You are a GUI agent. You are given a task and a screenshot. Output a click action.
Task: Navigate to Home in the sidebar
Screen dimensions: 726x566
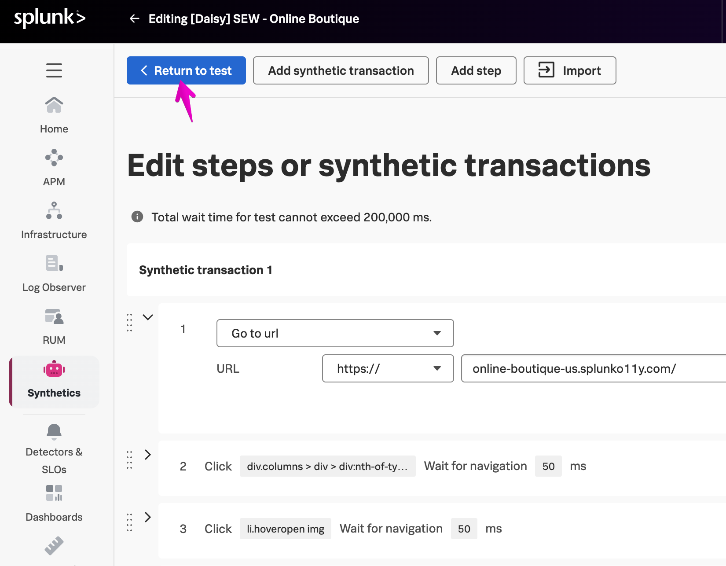(x=54, y=114)
